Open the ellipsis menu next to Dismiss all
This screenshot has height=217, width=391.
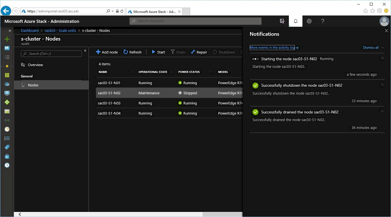tap(383, 48)
